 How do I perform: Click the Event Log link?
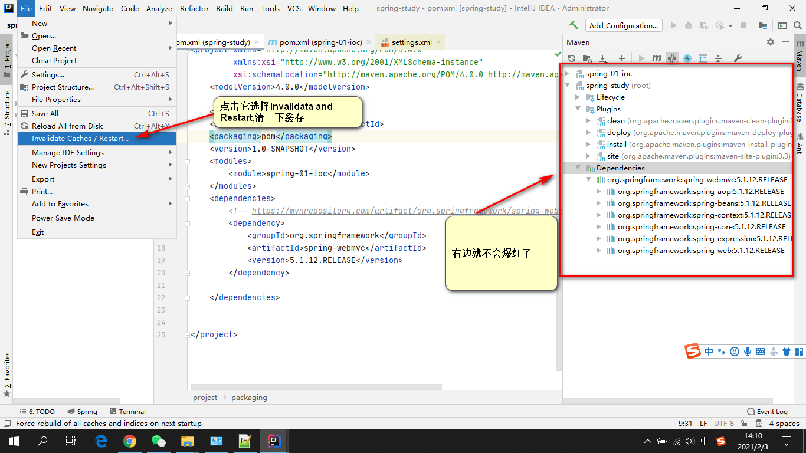pos(772,411)
